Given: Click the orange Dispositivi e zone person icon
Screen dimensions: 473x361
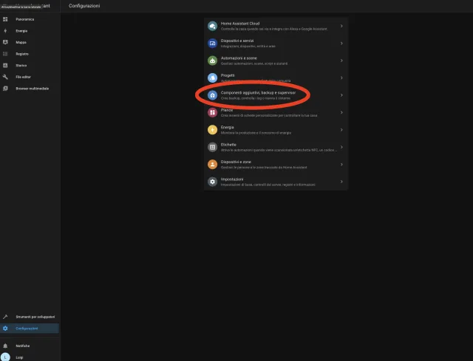Looking at the screenshot, I should (x=213, y=164).
